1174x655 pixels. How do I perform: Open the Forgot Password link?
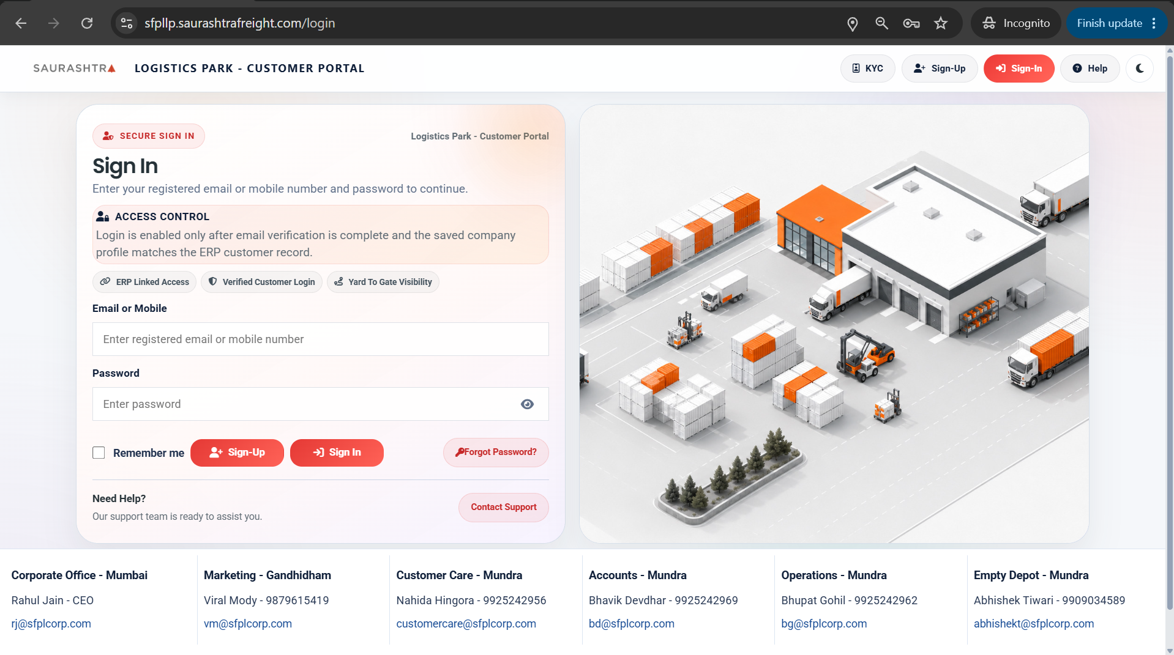coord(496,453)
